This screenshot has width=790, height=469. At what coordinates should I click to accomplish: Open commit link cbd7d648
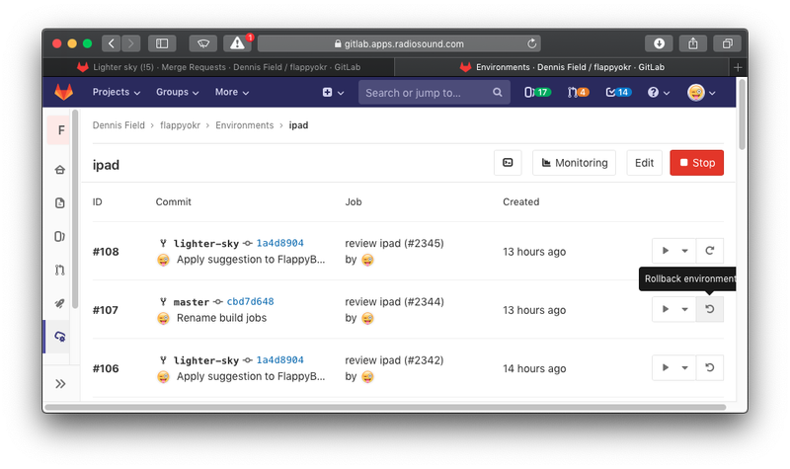pos(250,302)
